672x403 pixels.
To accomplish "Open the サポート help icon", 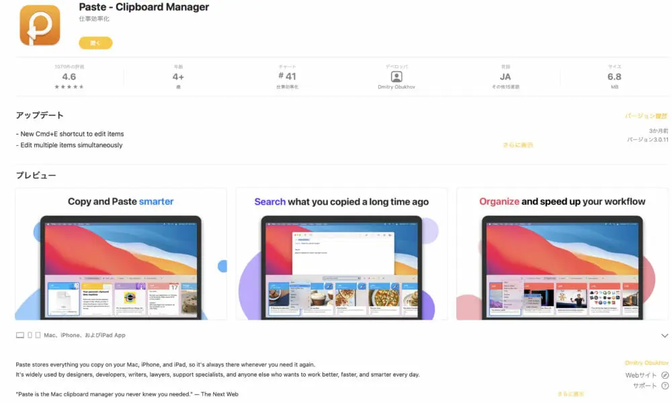I will (x=665, y=386).
